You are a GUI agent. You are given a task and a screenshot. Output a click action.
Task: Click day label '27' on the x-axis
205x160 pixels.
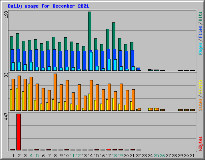168,156
